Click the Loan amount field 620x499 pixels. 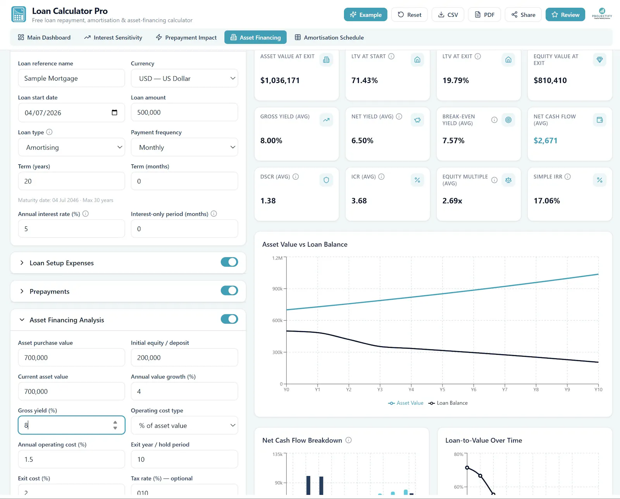coord(184,112)
